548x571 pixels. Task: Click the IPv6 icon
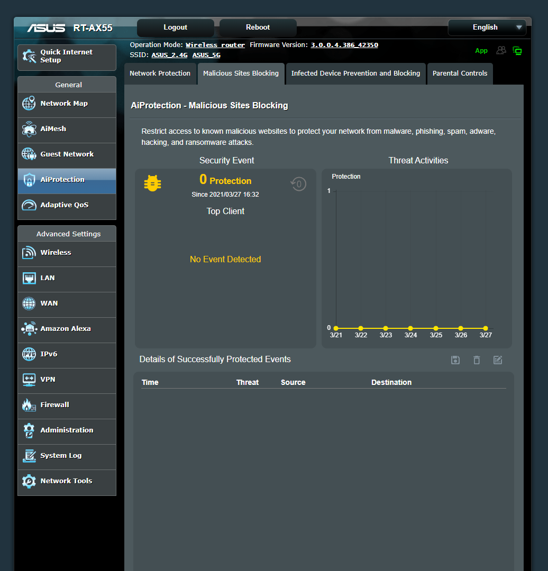(x=29, y=354)
